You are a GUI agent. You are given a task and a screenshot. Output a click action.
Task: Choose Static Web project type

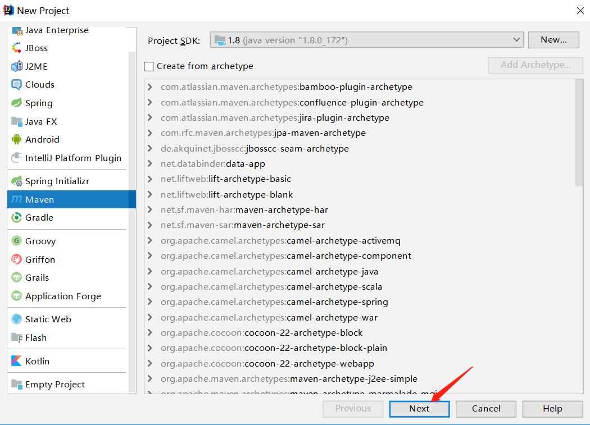coord(48,319)
